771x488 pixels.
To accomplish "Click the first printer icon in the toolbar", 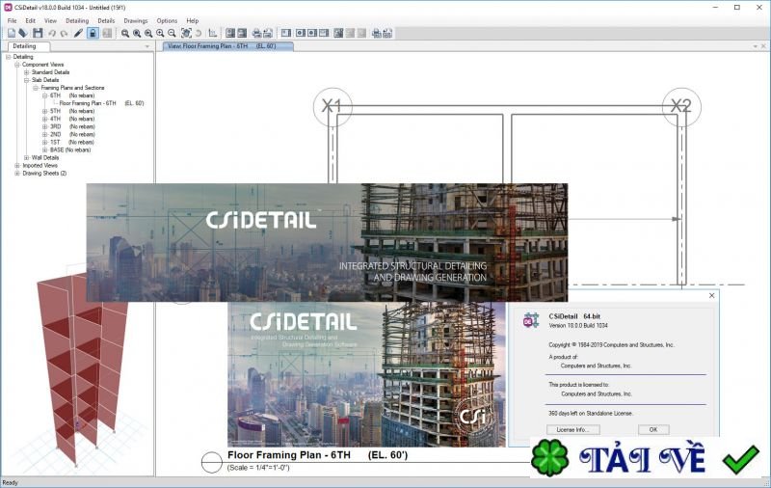I will point(256,33).
